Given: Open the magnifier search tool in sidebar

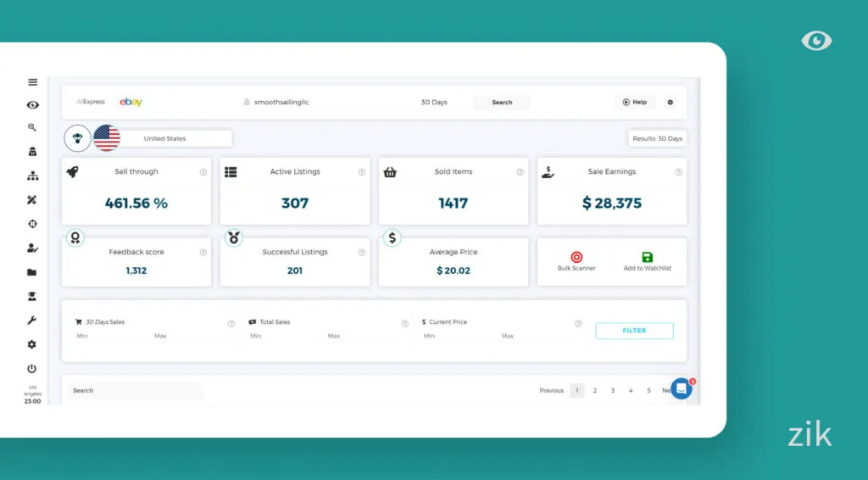Looking at the screenshot, I should [32, 127].
